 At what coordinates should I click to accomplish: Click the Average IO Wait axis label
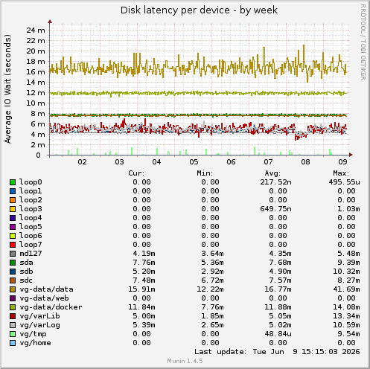pyautogui.click(x=7, y=89)
